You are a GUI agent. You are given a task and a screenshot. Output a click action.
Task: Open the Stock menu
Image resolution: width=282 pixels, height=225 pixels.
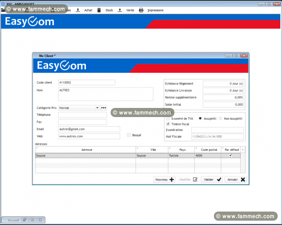click(109, 10)
